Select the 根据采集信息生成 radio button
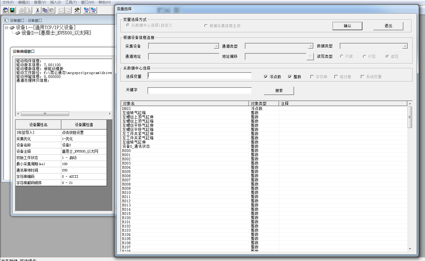Viewport: 425px width, 261px height. (x=206, y=26)
